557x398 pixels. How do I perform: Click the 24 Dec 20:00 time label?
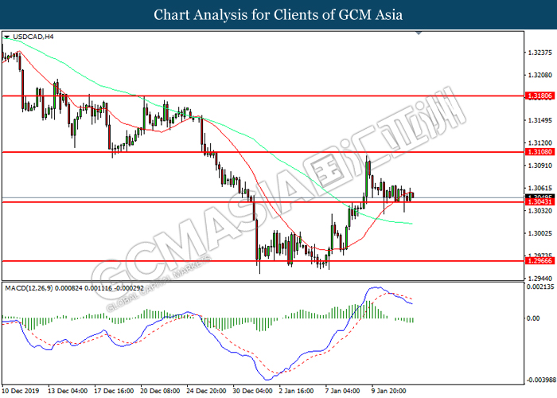pyautogui.click(x=206, y=391)
